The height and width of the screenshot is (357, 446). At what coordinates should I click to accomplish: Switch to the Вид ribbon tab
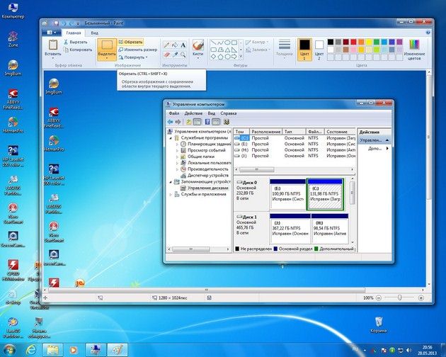[x=94, y=33]
